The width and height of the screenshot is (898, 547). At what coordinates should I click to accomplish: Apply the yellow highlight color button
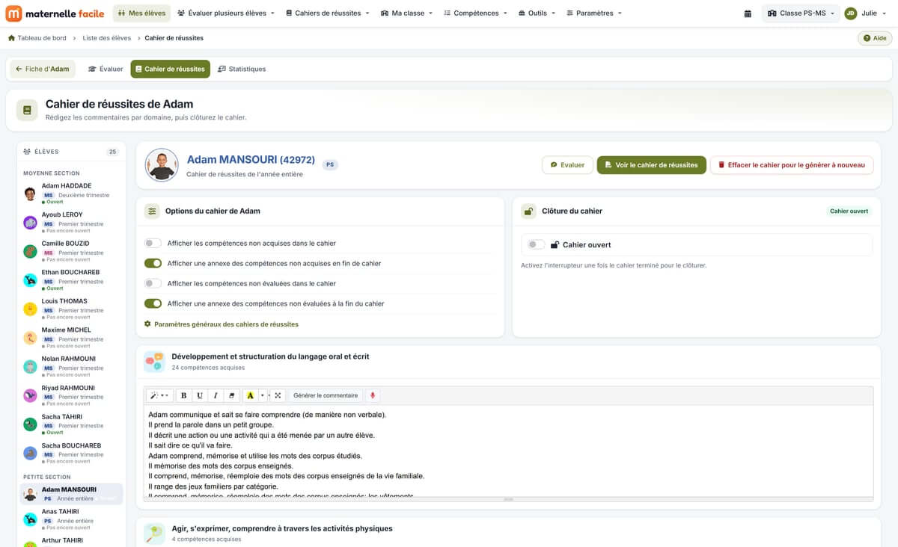pyautogui.click(x=250, y=395)
